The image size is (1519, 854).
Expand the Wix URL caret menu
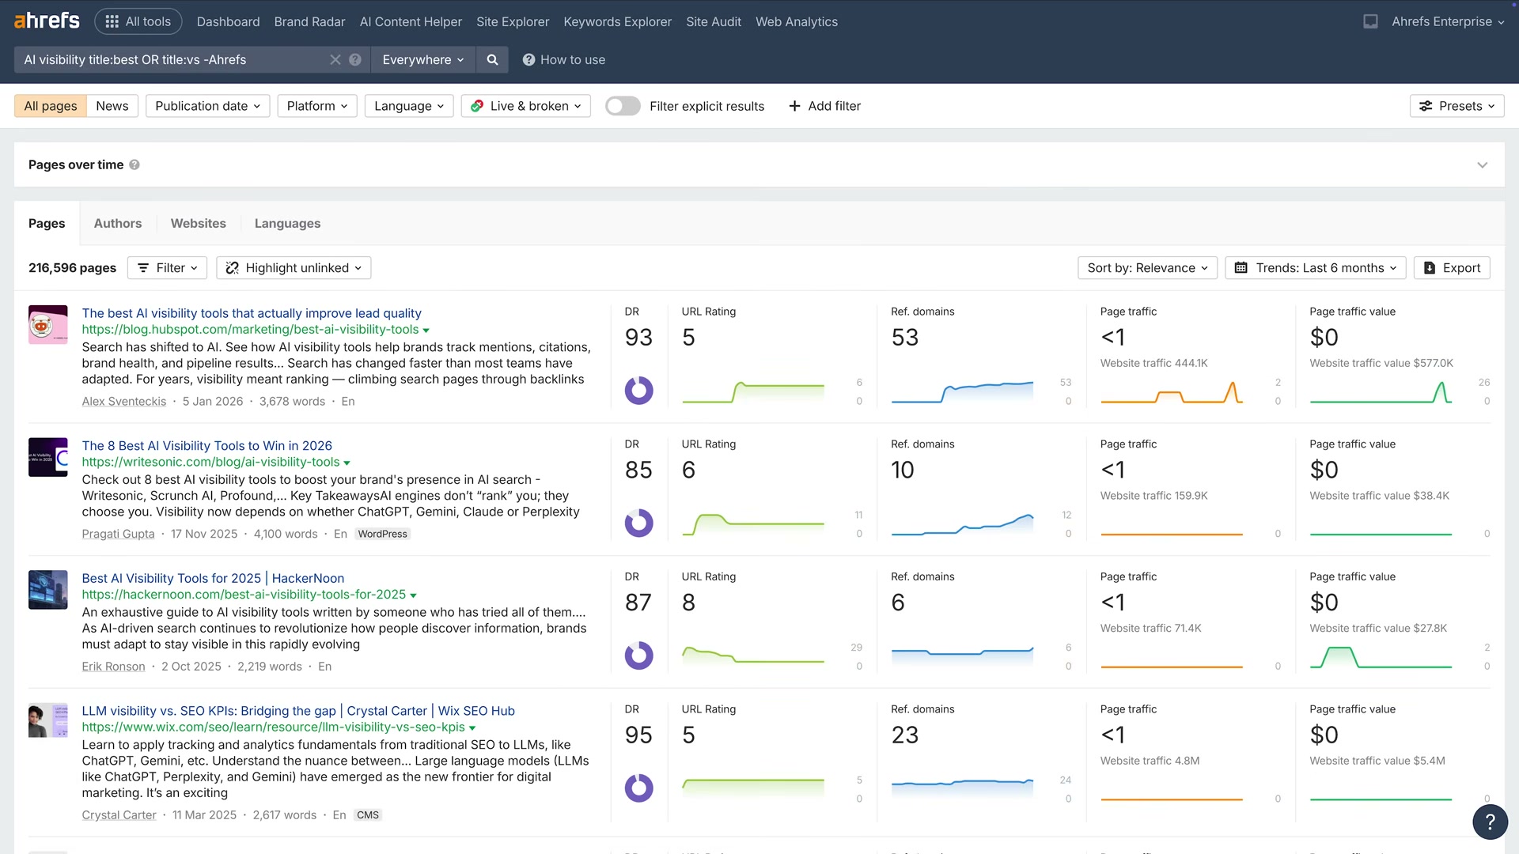coord(472,728)
